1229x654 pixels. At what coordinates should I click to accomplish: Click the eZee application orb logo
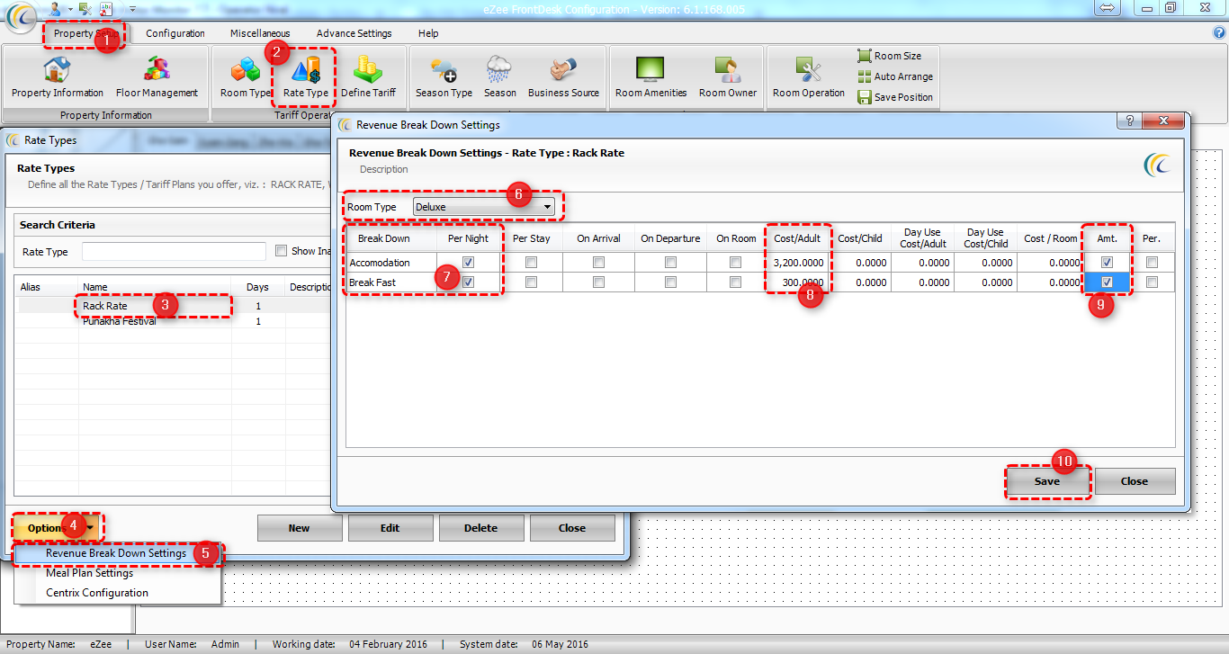pyautogui.click(x=22, y=17)
